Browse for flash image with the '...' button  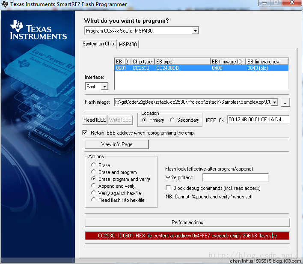click(x=285, y=102)
